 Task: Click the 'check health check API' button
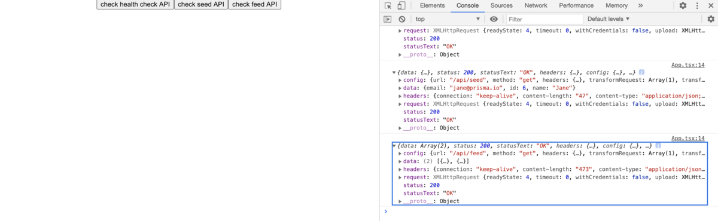[x=135, y=4]
